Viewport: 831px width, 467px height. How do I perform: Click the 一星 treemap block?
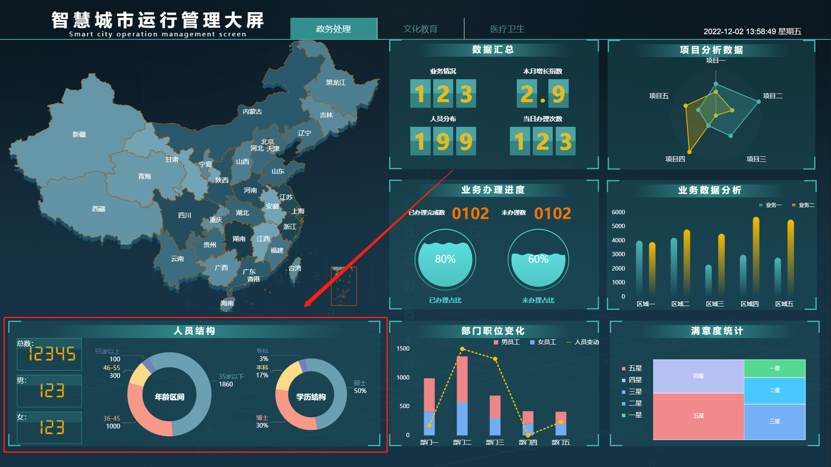775,368
